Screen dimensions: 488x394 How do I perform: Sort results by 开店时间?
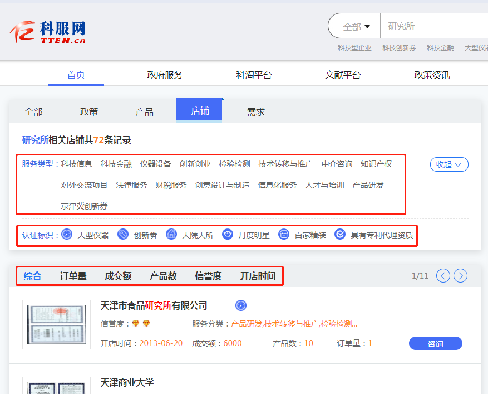pos(258,276)
